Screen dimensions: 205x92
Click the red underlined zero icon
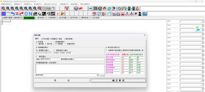coord(57,14)
